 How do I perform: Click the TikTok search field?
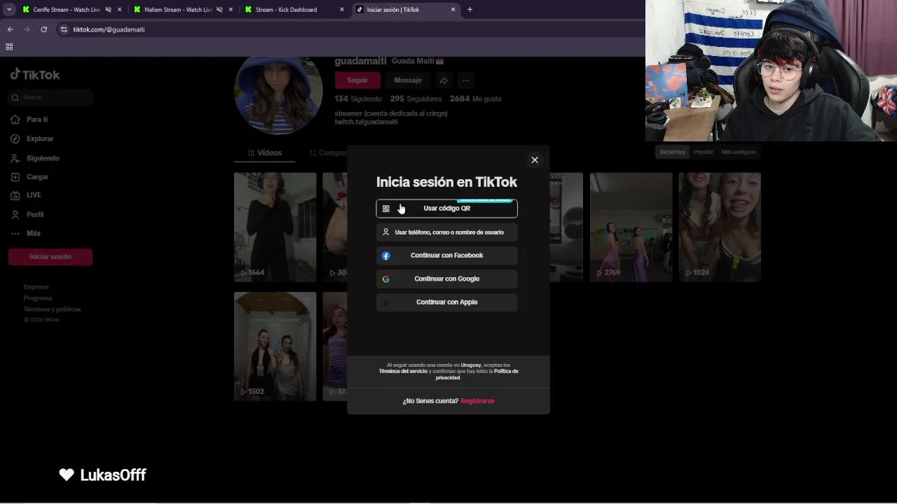click(x=50, y=97)
